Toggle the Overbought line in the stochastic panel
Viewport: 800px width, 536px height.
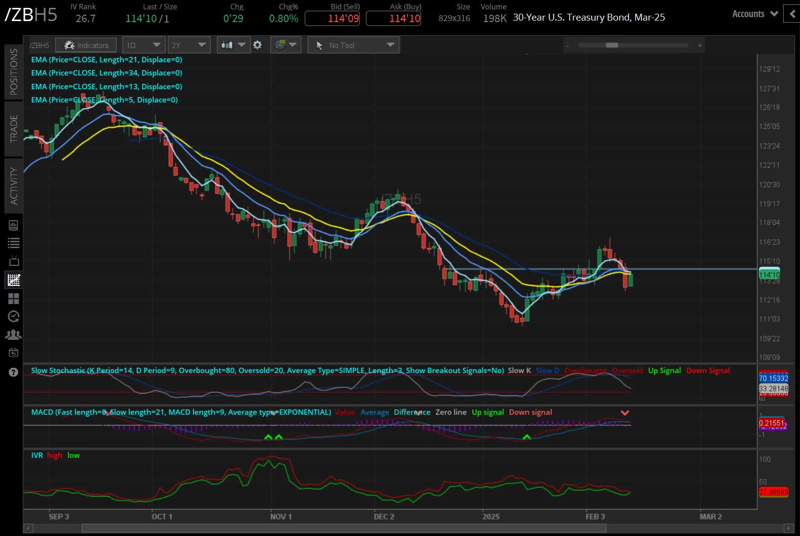point(585,370)
